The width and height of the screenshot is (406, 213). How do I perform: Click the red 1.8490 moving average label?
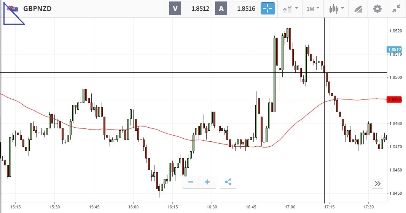tap(394, 99)
